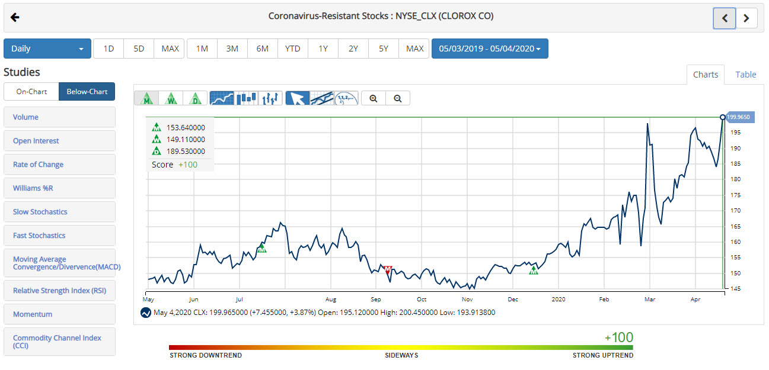This screenshot has width=769, height=370.
Task: Add the Rate of Change study
Action: 59,165
